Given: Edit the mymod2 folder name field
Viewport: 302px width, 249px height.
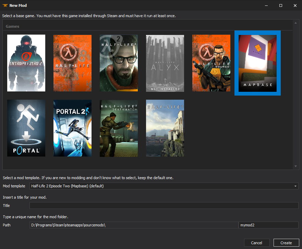Looking at the screenshot, I should pos(268,225).
